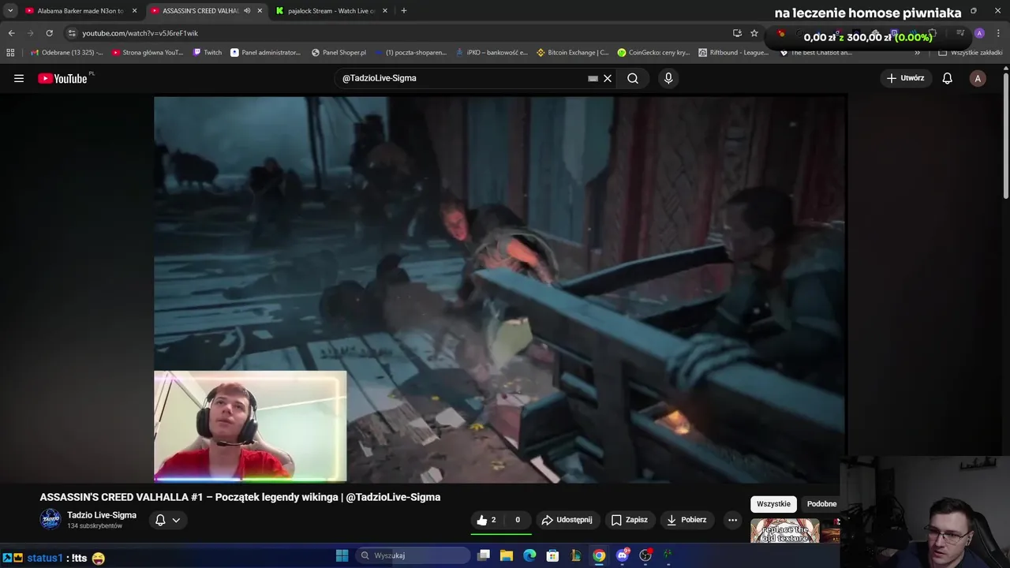Screen dimensions: 1010x568
Task: Click the install/cast icon in address bar
Action: (737, 33)
